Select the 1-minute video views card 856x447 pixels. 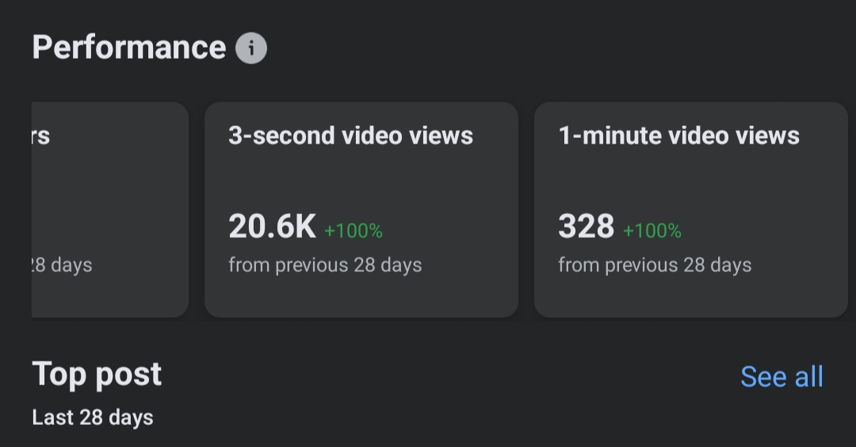coord(690,209)
